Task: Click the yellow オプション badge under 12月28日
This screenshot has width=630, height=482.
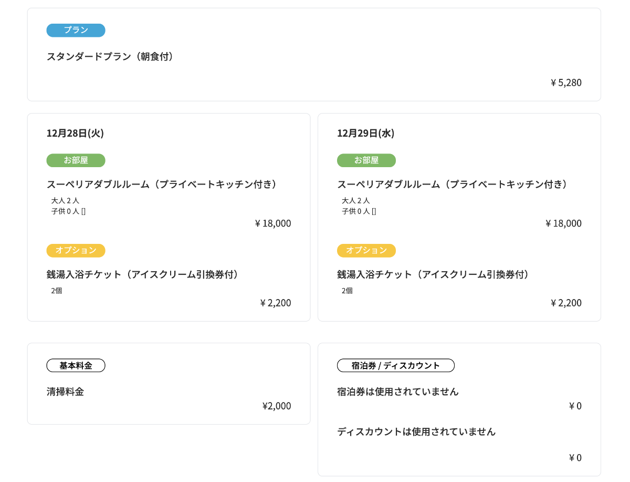Action: coord(76,251)
